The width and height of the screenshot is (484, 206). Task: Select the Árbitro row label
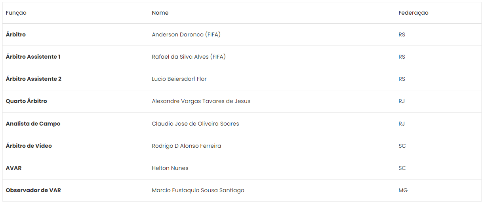coord(15,34)
